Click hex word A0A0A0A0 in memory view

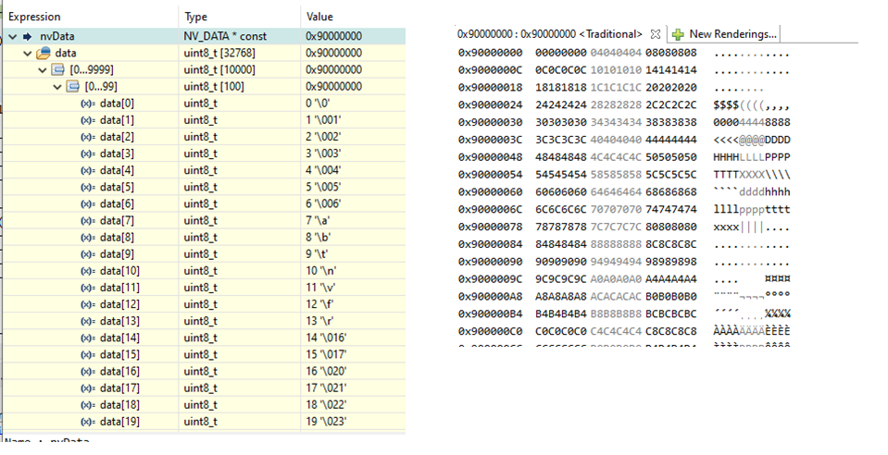(616, 279)
